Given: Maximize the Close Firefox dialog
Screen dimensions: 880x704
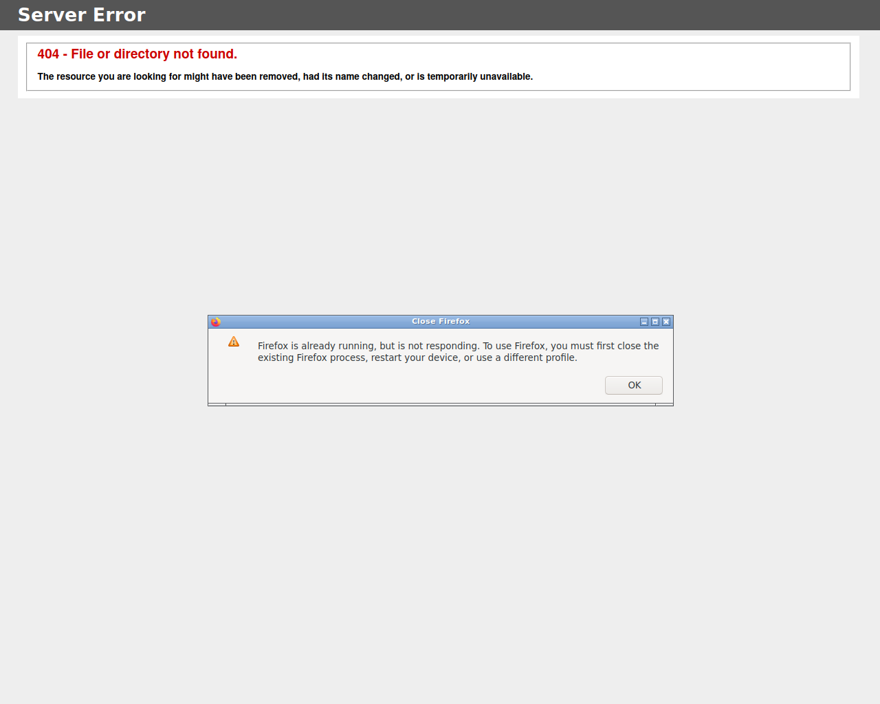Looking at the screenshot, I should [x=655, y=322].
